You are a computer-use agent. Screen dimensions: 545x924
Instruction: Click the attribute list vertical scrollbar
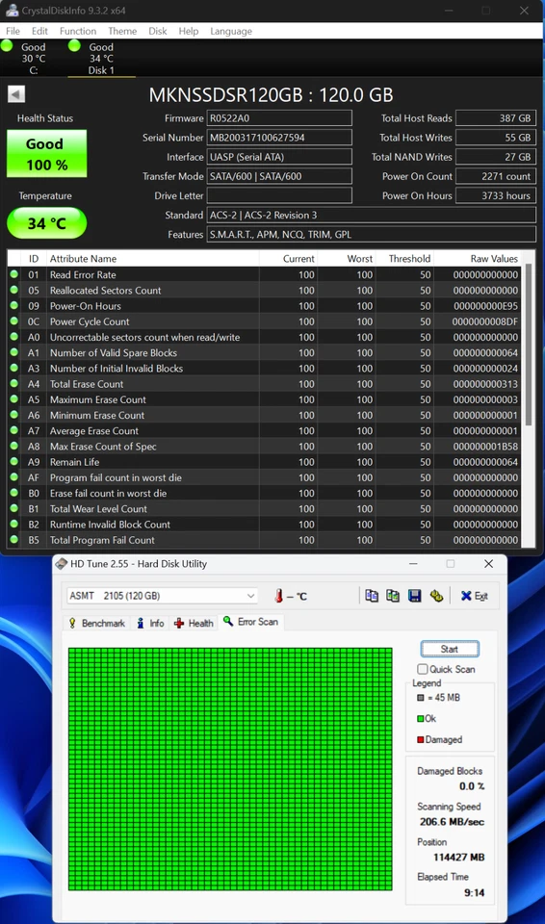(528, 345)
